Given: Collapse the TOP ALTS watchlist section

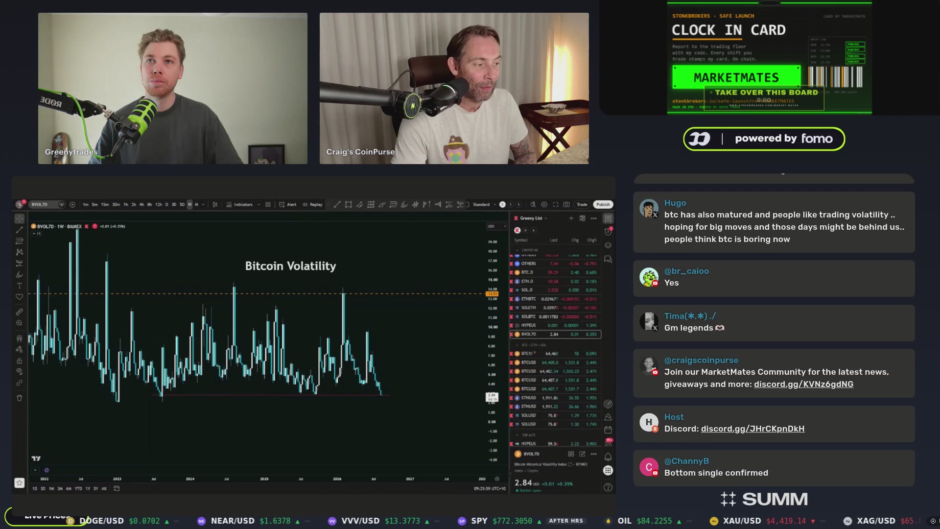Looking at the screenshot, I should coord(517,435).
